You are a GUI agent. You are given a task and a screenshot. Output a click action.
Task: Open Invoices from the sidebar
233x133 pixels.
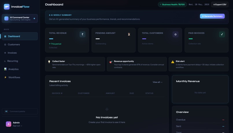click(20, 53)
